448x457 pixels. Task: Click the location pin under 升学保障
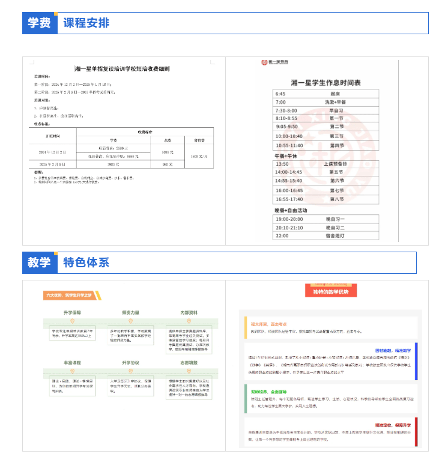point(72,321)
